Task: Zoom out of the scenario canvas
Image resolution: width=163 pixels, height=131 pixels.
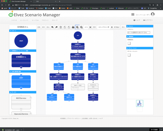Action: (x=81, y=27)
